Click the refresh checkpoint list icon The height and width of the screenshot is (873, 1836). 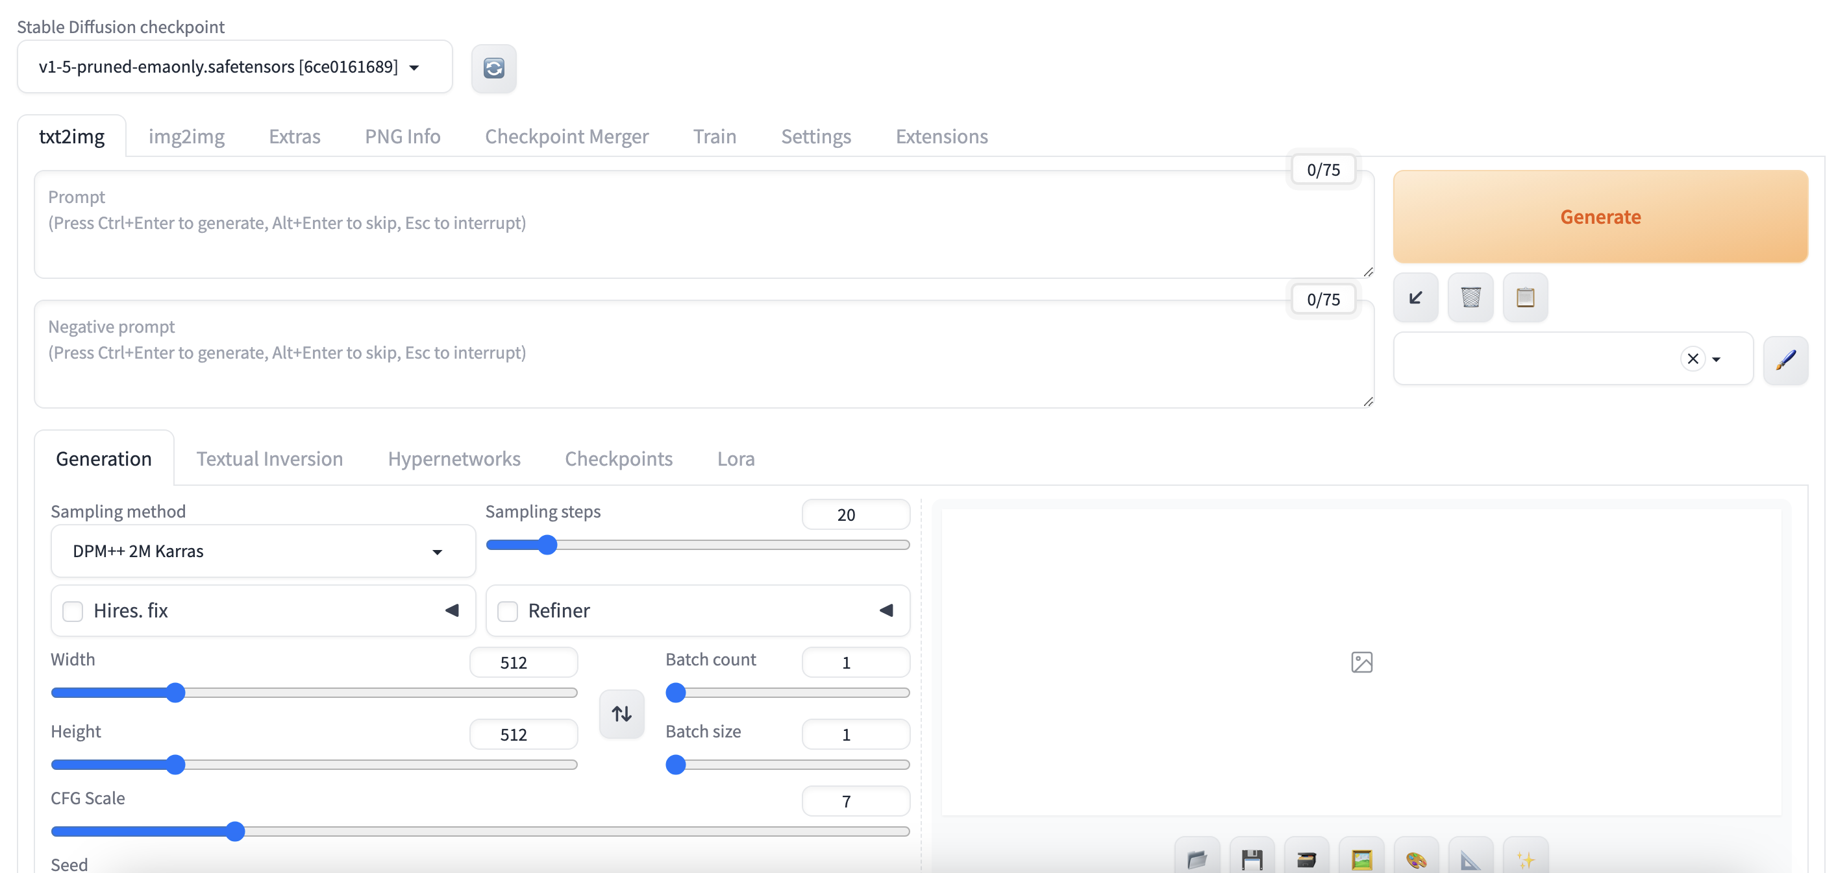point(493,68)
